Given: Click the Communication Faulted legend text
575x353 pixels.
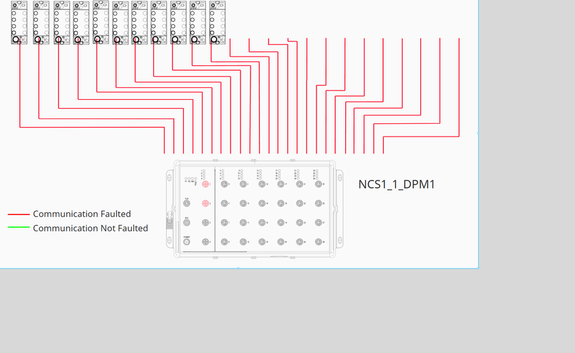Looking at the screenshot, I should coord(82,214).
